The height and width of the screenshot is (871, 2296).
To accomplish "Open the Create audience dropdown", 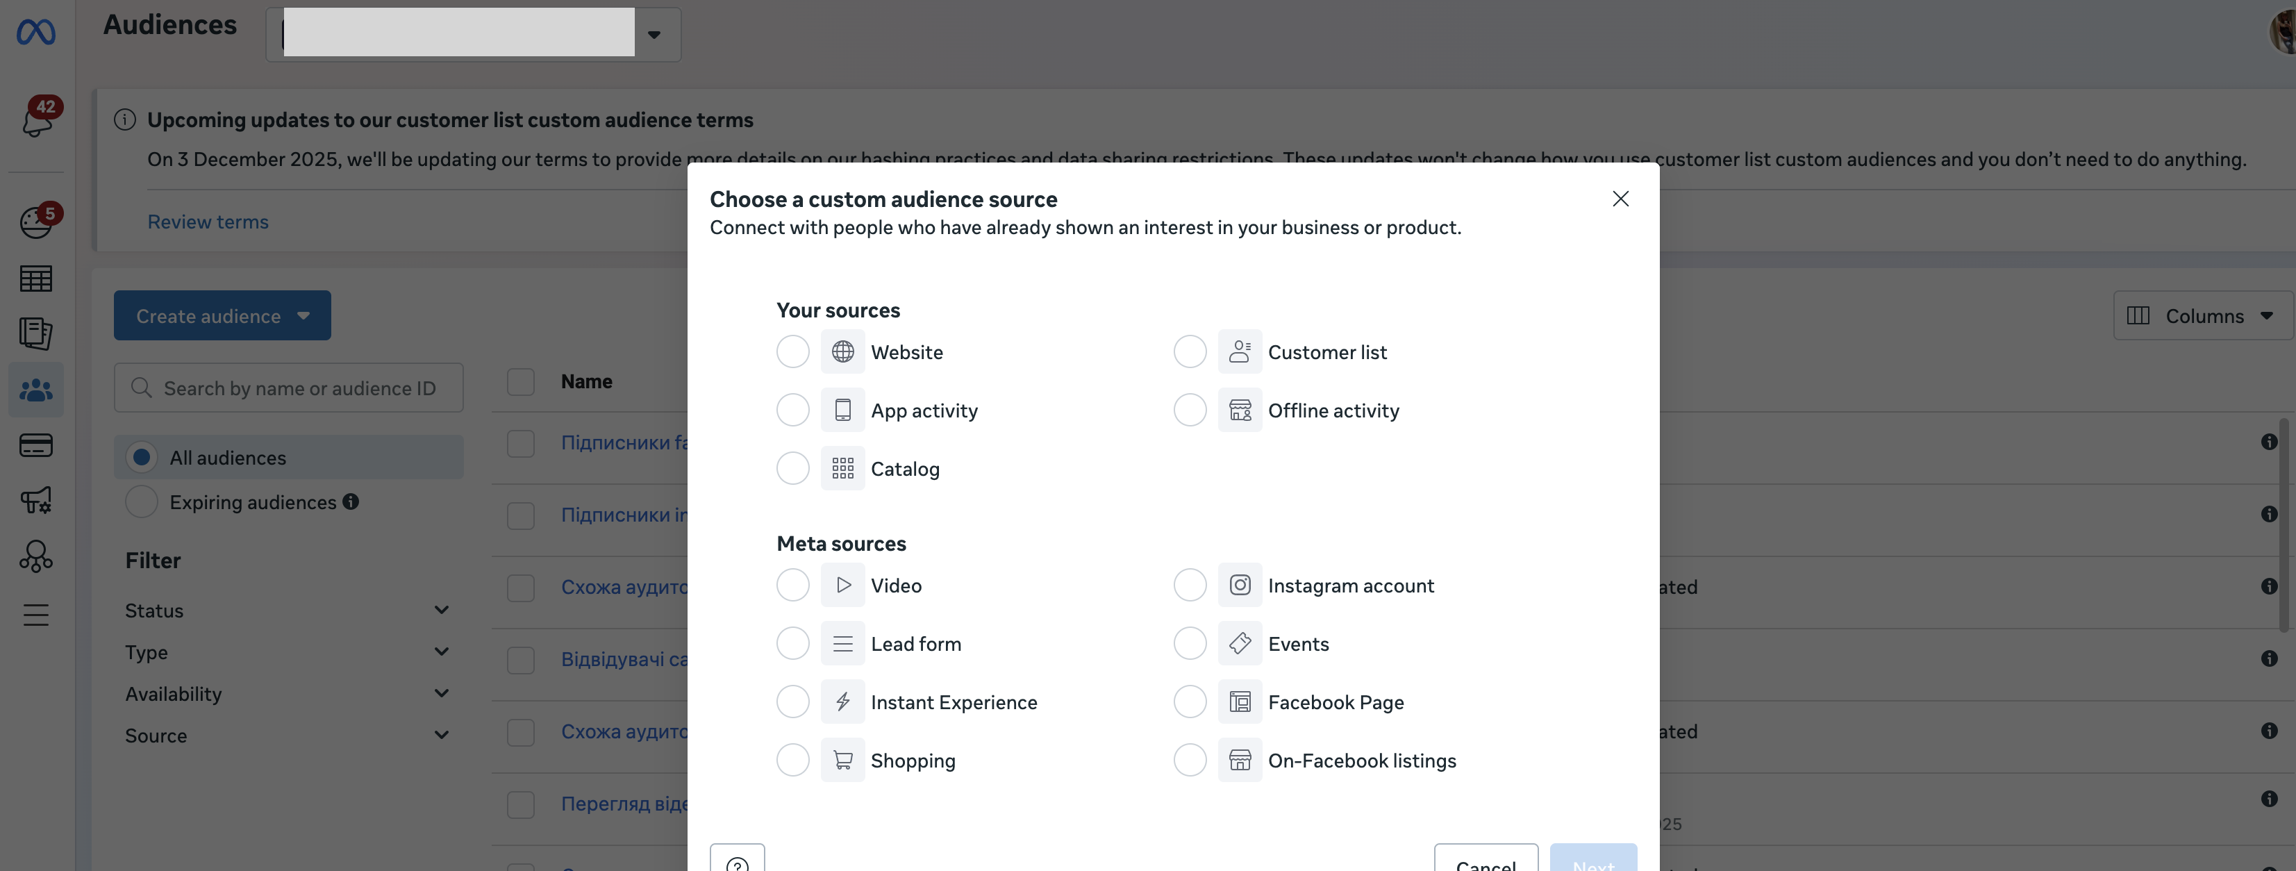I will coord(222,315).
